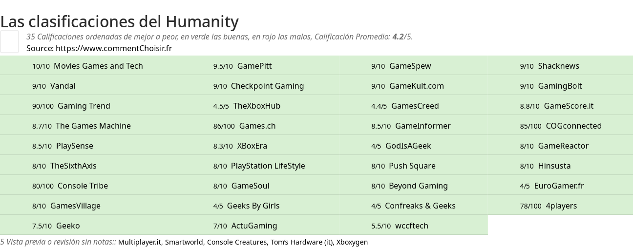633x247 pixels.
Task: Open the commentChoisir.fr source link
Action: 113,48
